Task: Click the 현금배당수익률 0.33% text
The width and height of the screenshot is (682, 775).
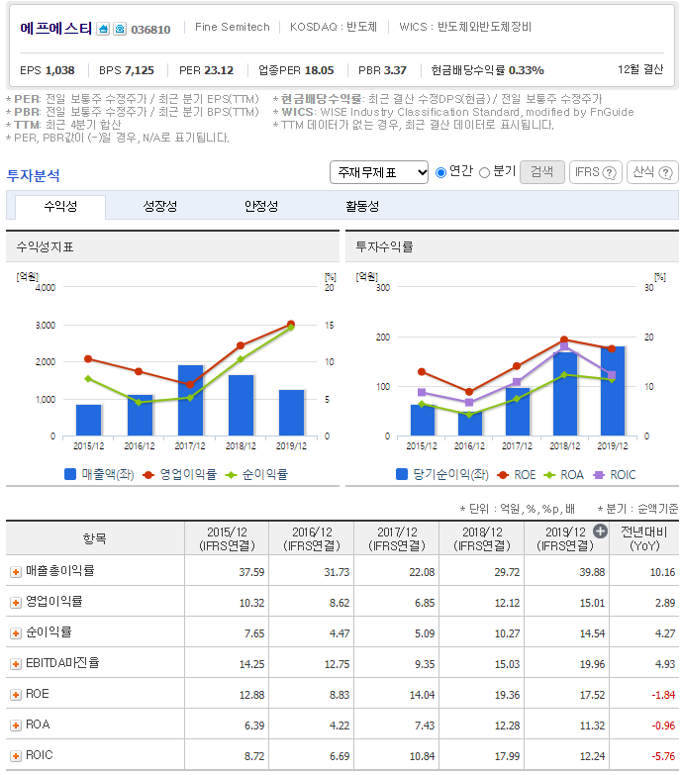Action: tap(487, 70)
